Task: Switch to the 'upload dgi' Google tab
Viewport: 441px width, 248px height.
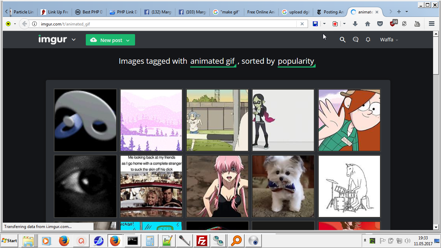Action: (296, 12)
